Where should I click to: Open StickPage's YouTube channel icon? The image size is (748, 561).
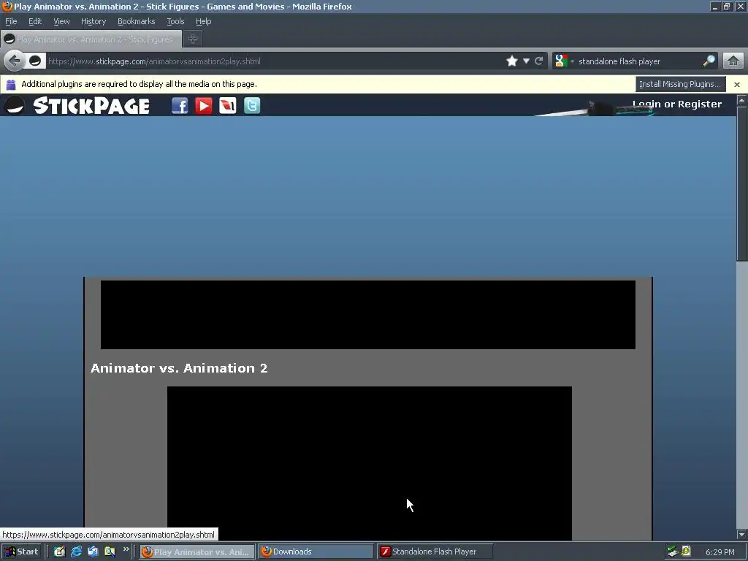click(204, 105)
